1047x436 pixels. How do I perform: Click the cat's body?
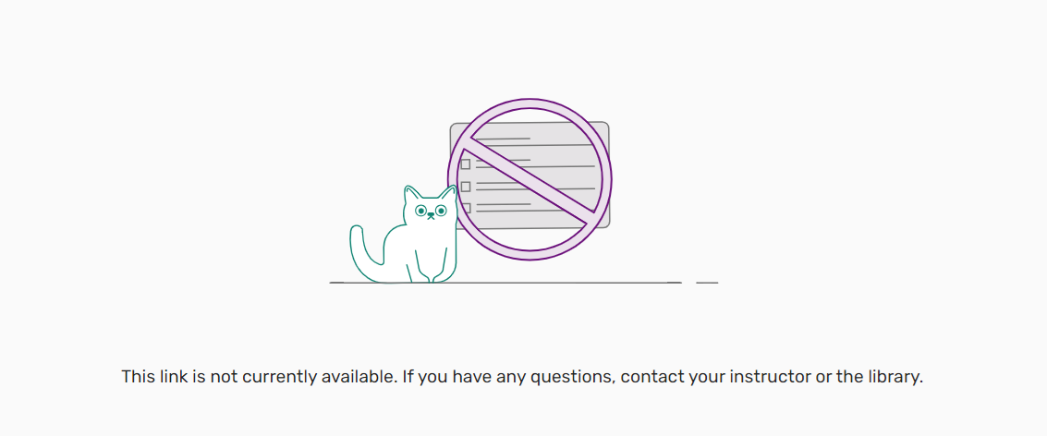pyautogui.click(x=405, y=251)
